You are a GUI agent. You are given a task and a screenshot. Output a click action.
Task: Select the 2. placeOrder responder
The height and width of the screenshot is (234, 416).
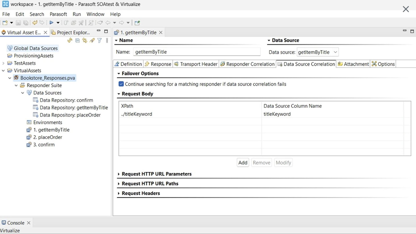(x=48, y=137)
